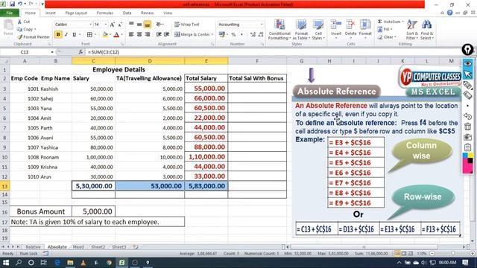The height and width of the screenshot is (268, 477).
Task: Toggle Italic formatting
Action: [66, 35]
